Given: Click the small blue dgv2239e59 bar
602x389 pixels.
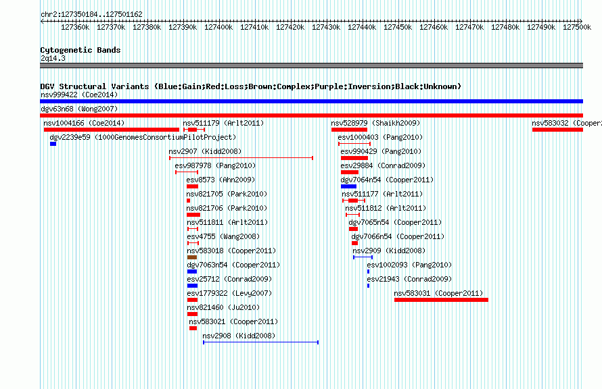Looking at the screenshot, I should point(53,144).
